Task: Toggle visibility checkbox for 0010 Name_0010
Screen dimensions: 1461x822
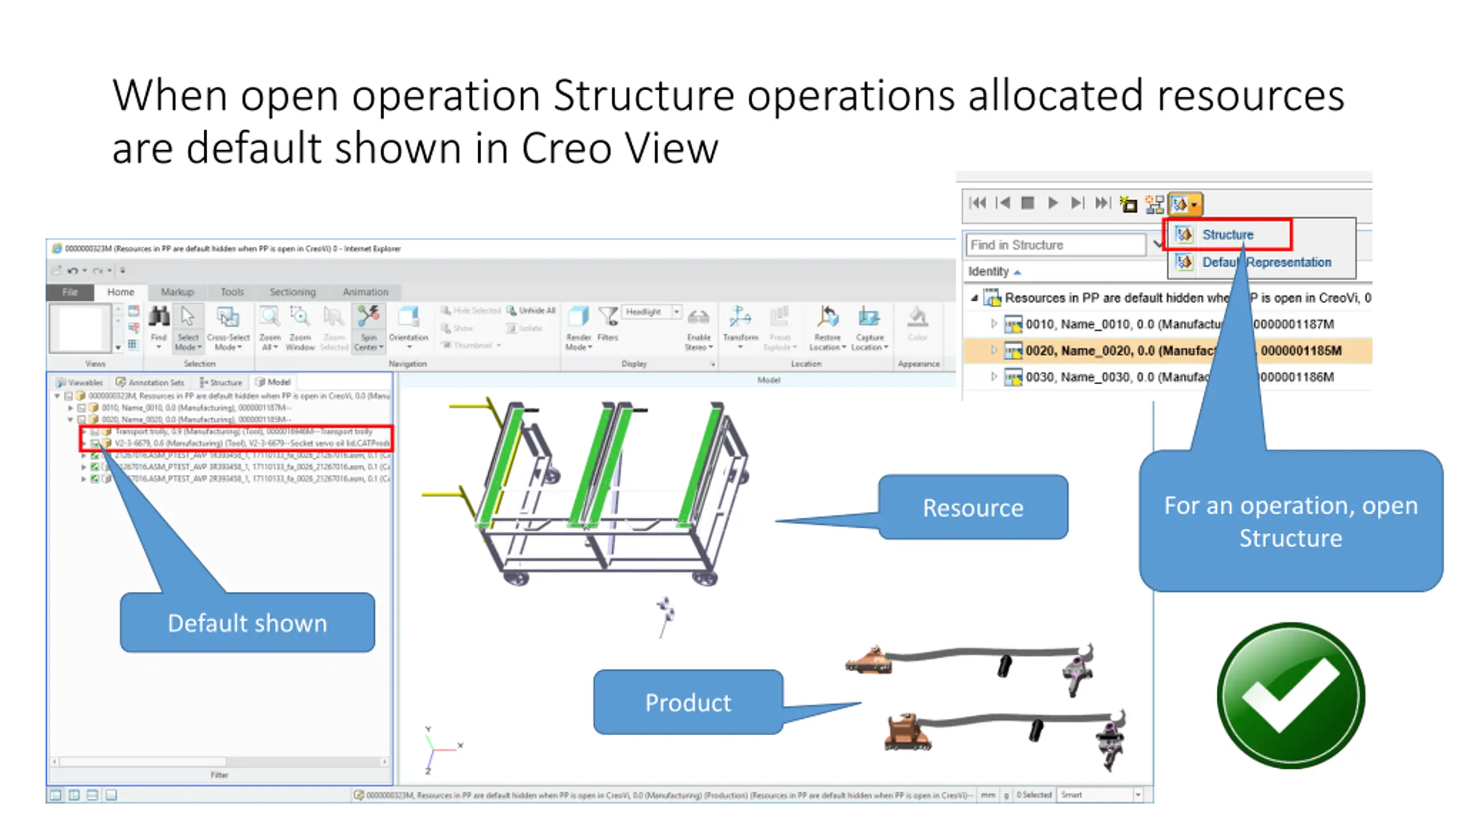Action: [82, 408]
